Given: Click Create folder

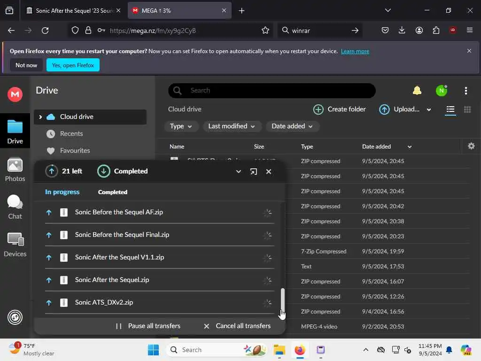Looking at the screenshot, I should coord(339,109).
